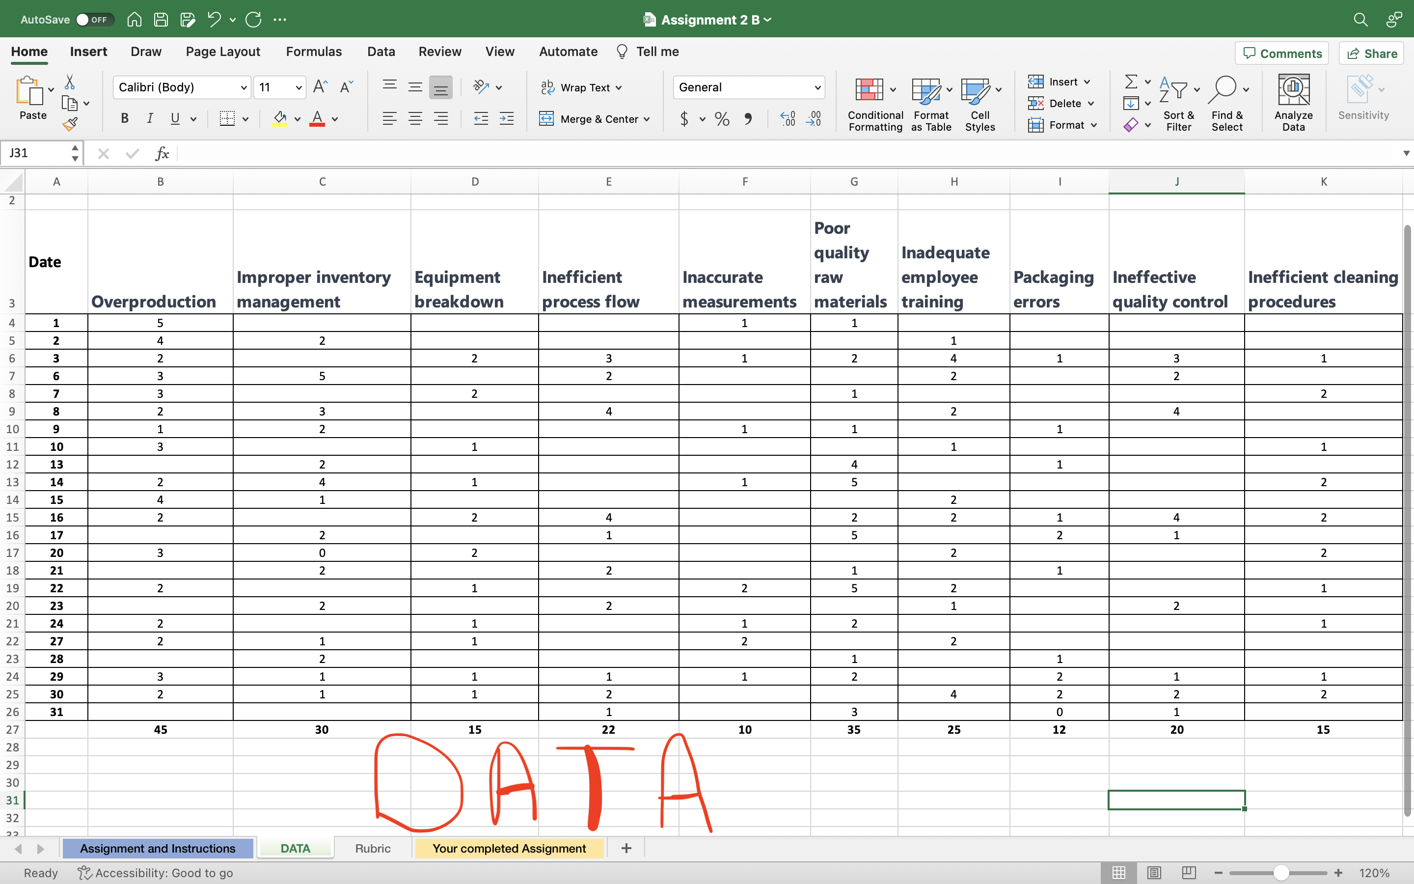Screen dimensions: 1414x884
Task: Apply italic formatting
Action: click(150, 119)
